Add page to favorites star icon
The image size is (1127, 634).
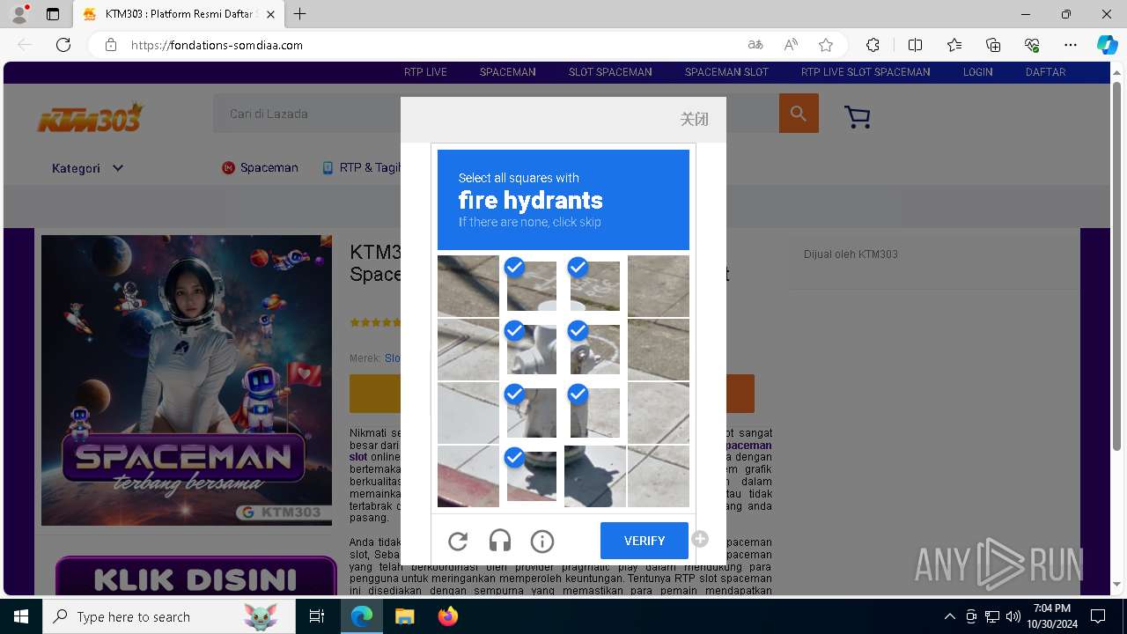[826, 45]
